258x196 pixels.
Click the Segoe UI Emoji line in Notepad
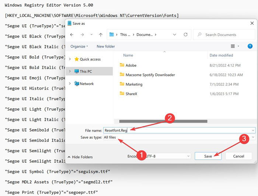(x=35, y=78)
